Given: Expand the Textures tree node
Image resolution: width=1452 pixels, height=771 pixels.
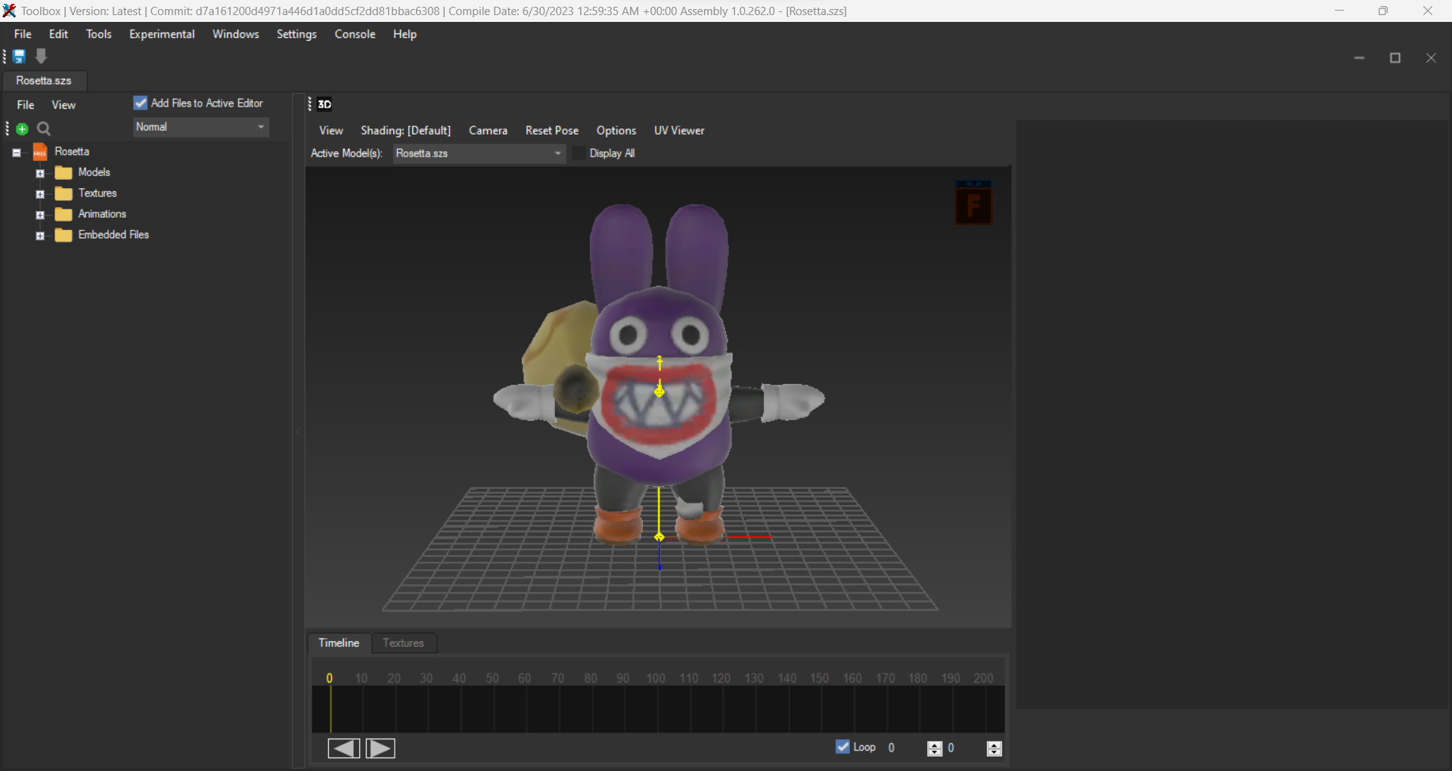Looking at the screenshot, I should click(x=40, y=194).
